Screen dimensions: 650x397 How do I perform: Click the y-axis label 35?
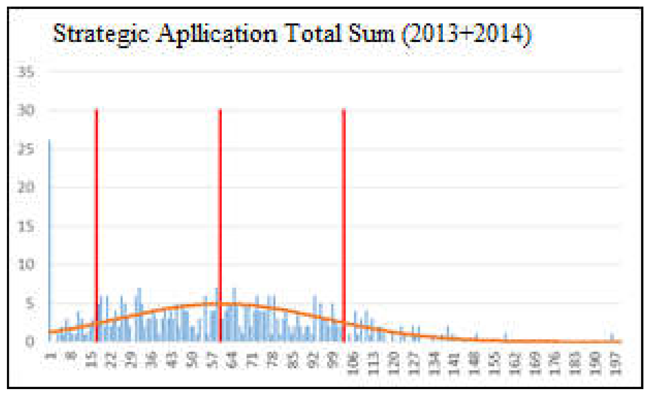pyautogui.click(x=26, y=72)
